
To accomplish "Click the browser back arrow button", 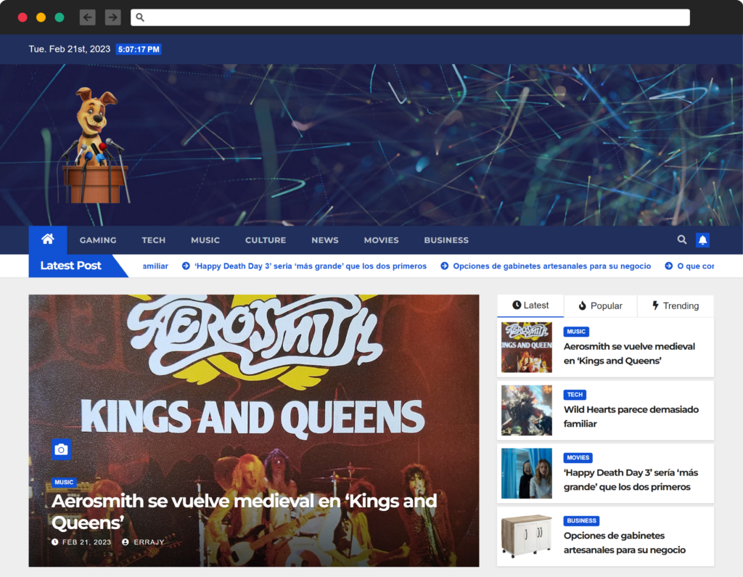I will tap(88, 17).
